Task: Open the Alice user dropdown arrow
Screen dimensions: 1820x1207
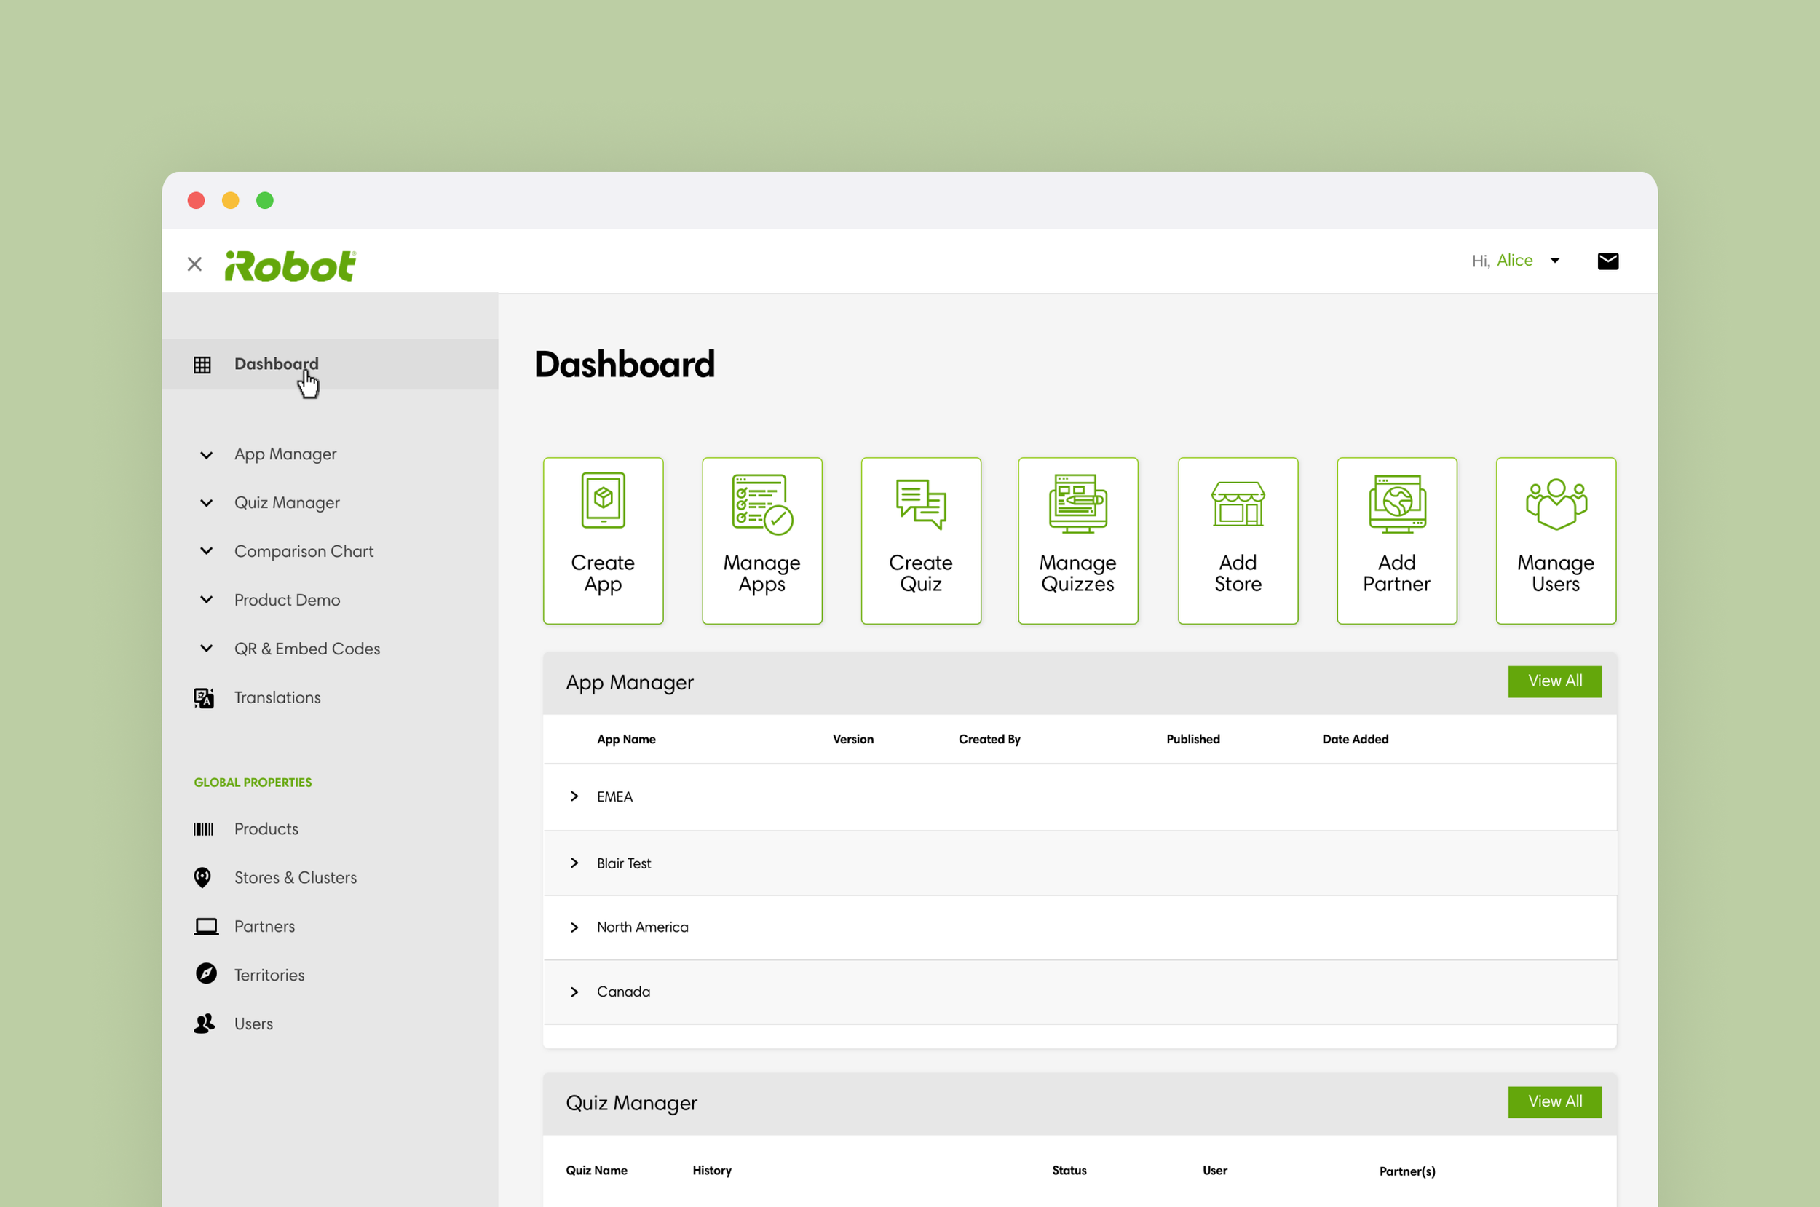Action: tap(1554, 261)
